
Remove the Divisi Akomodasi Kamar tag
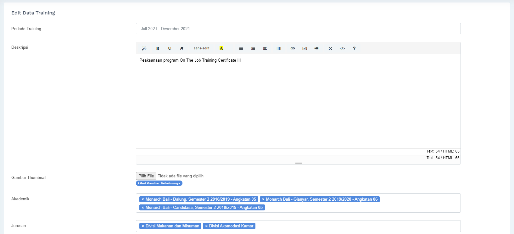206,226
